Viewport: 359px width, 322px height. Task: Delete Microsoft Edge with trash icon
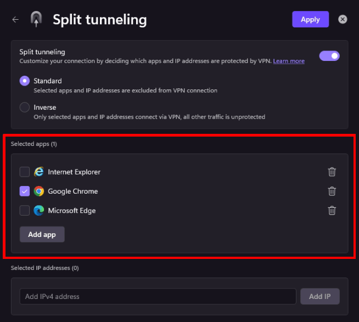tap(332, 210)
